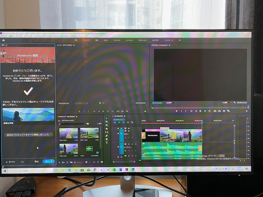The height and width of the screenshot is (197, 263).
Task: Click Mark In in Program monitor
Action: pyautogui.click(x=181, y=111)
